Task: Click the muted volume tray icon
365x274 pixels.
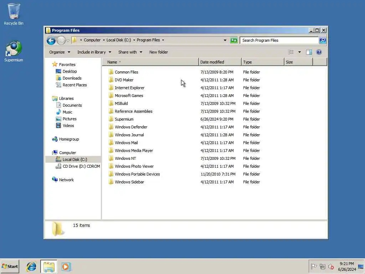Action: point(331,266)
